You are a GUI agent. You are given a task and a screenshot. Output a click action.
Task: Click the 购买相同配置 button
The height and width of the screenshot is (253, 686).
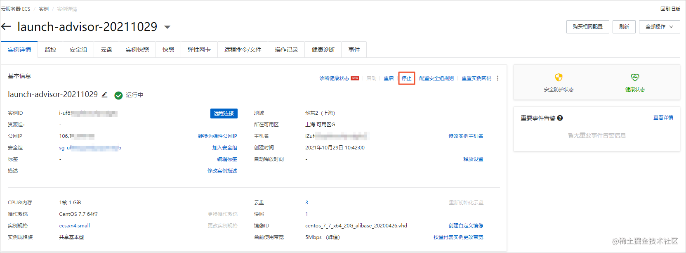pos(588,27)
